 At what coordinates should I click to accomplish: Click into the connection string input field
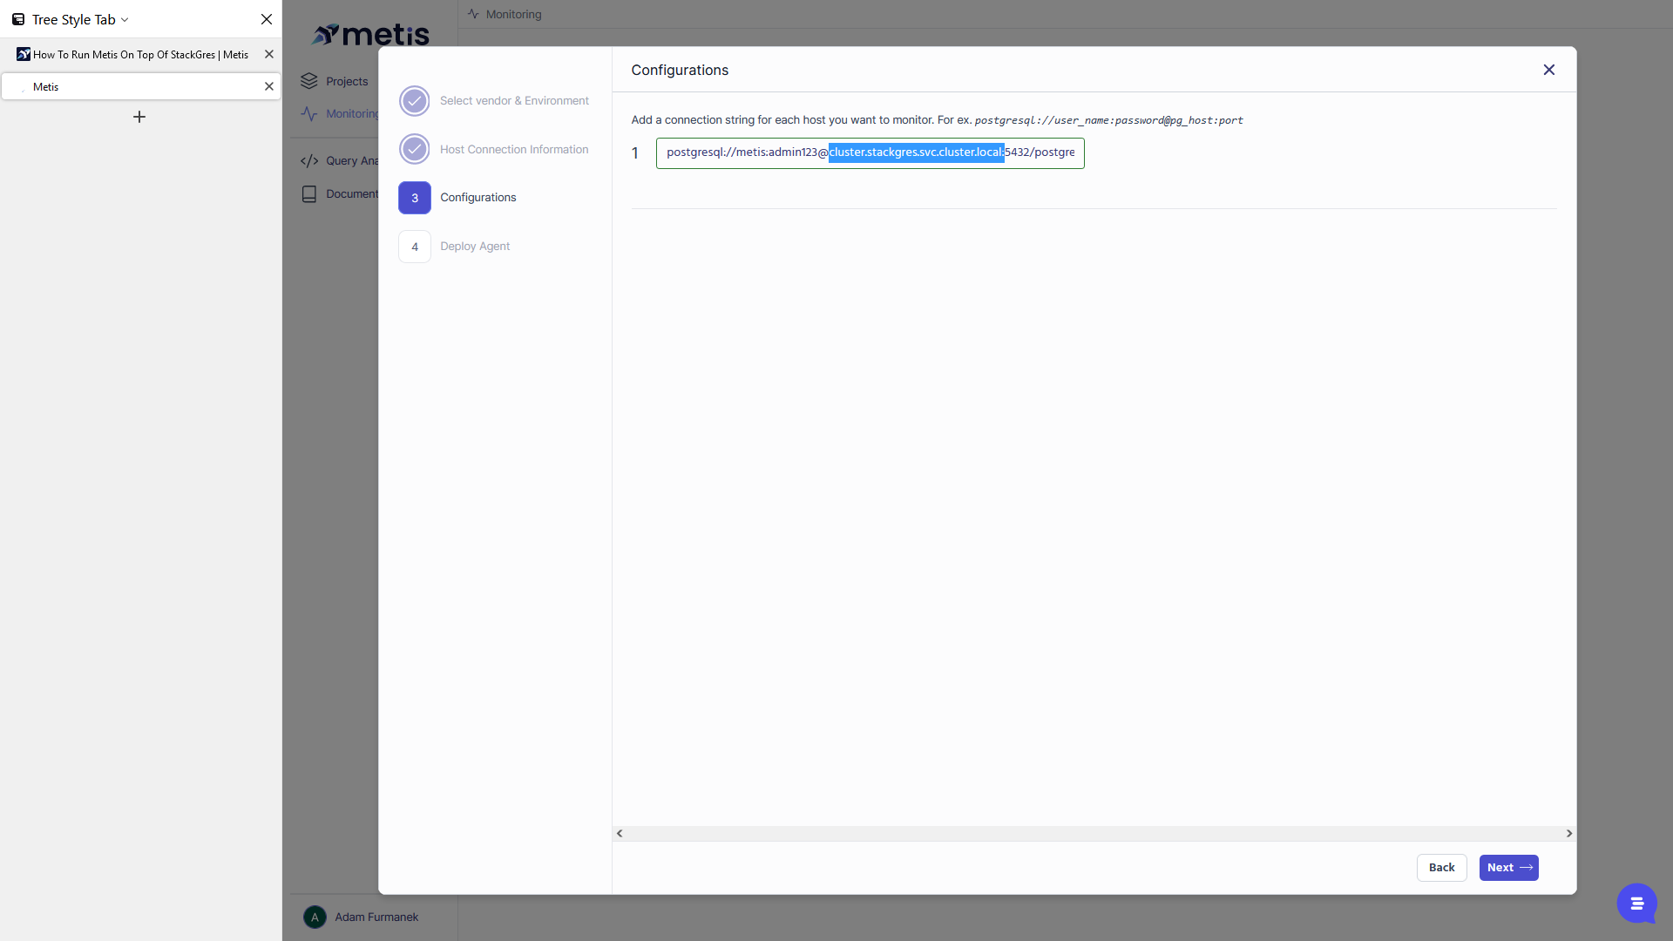[x=870, y=153]
